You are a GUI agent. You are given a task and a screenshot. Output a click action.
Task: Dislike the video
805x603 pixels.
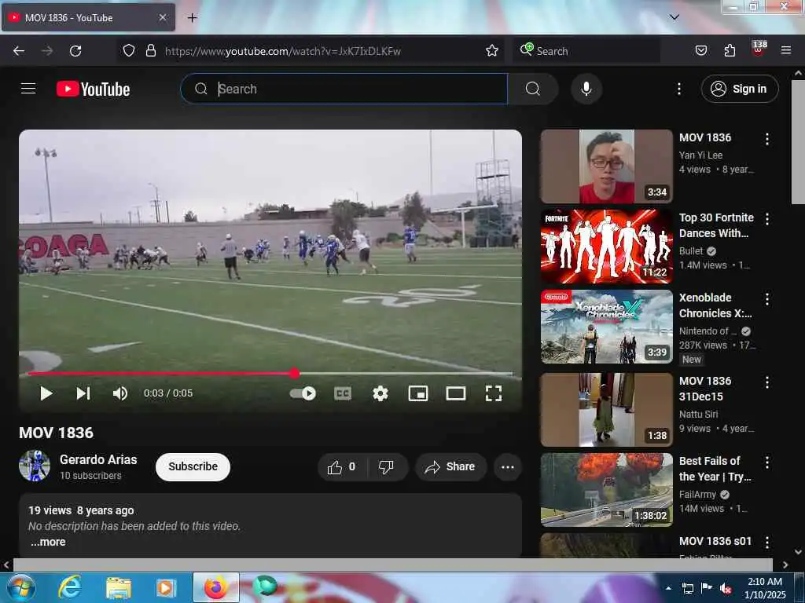pyautogui.click(x=387, y=467)
